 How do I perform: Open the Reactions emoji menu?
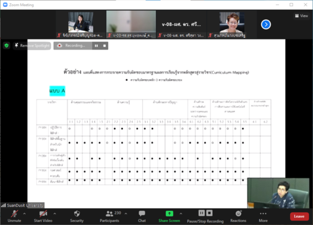tap(238, 213)
